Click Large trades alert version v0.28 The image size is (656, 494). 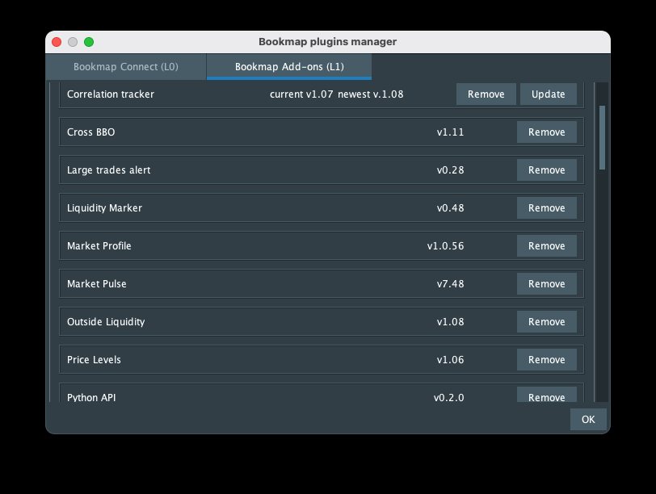coord(450,170)
